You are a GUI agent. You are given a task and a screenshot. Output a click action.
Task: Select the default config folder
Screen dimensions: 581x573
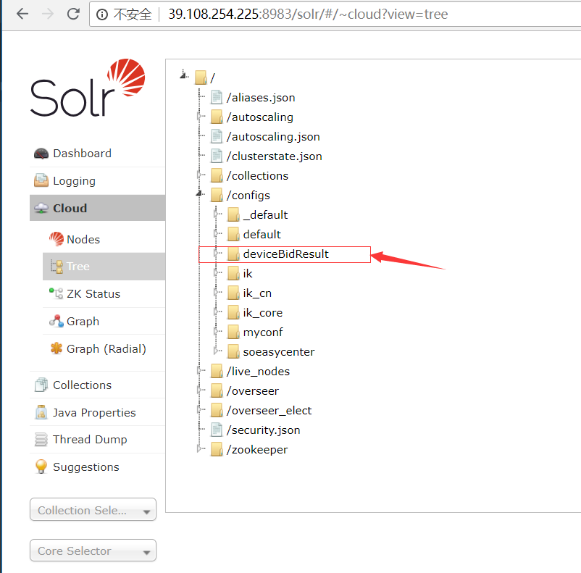(262, 235)
